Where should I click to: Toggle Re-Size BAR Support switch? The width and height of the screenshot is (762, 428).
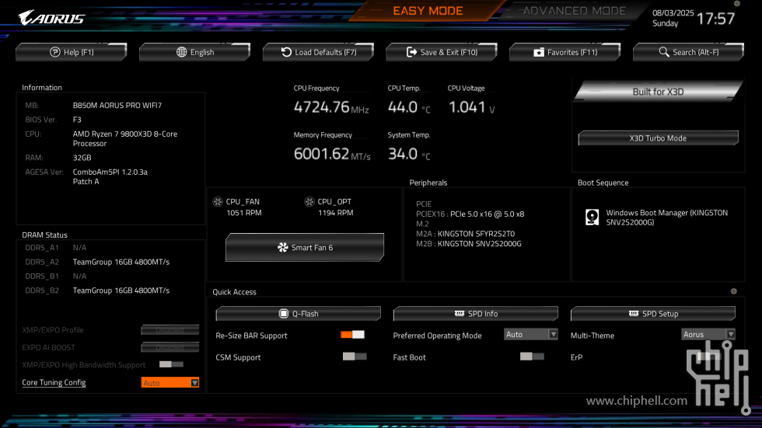352,334
